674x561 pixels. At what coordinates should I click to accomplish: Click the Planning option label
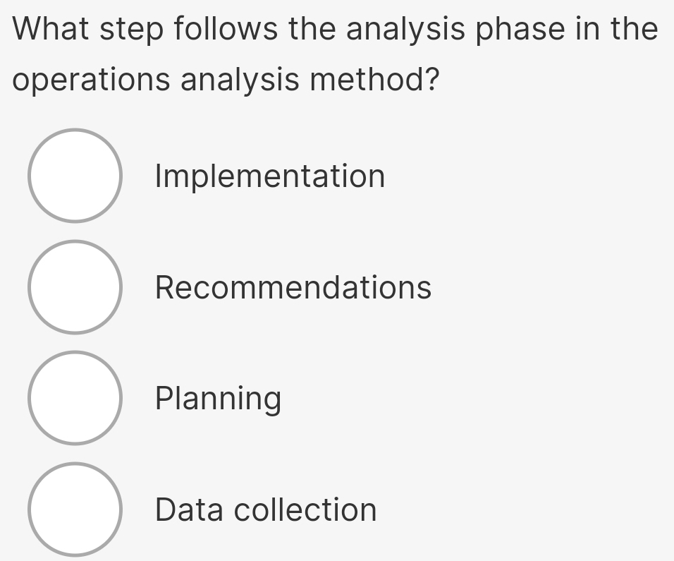[x=218, y=399]
